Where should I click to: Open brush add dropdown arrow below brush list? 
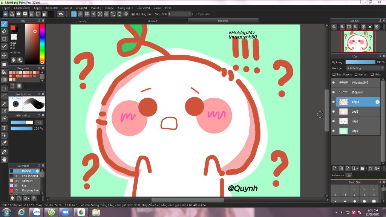point(29,198)
